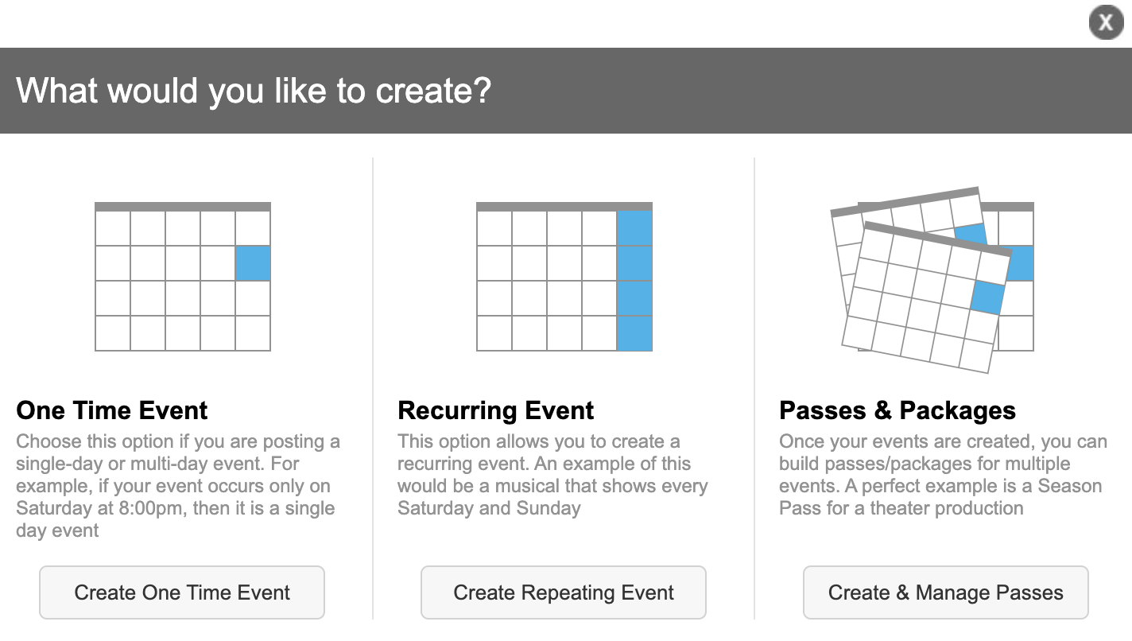1132x641 pixels.
Task: Click the gray header bar of first calendar
Action: 183,207
